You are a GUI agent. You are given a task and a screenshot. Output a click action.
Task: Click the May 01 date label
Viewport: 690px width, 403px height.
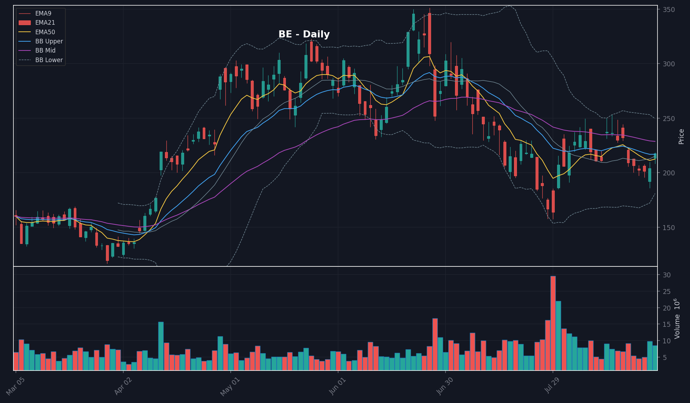pos(230,386)
